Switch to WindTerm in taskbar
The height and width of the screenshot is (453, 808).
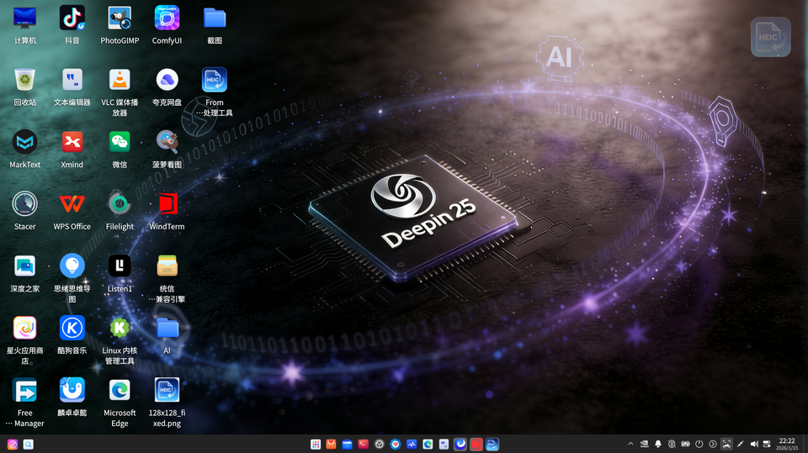point(476,445)
